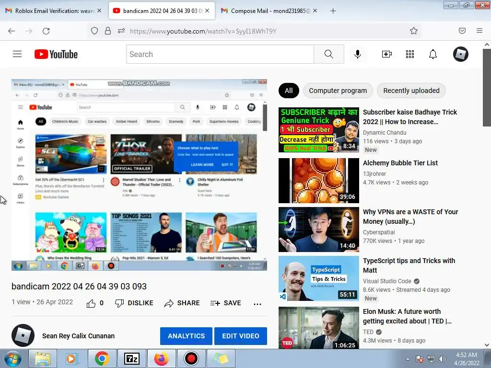
Task: Show hidden system tray icons
Action: 408,359
